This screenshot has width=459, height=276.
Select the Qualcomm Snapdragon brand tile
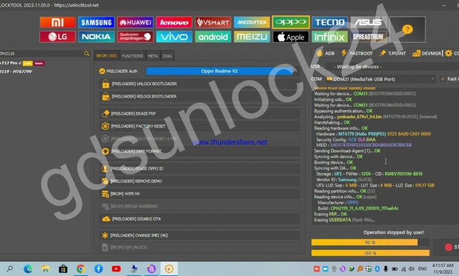(135, 36)
